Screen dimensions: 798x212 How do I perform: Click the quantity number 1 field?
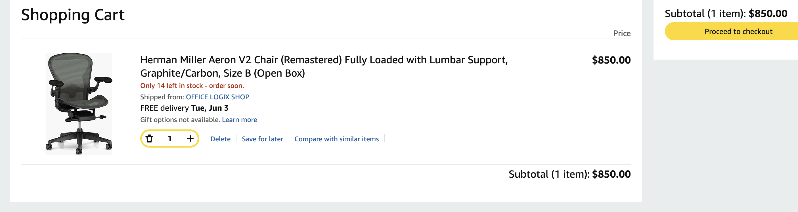pyautogui.click(x=169, y=139)
